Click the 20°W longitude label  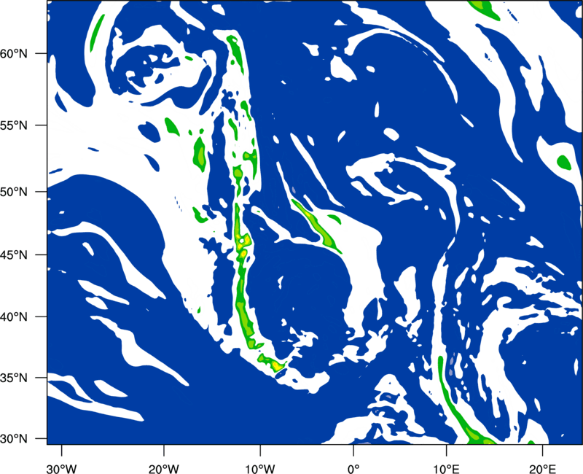(x=164, y=469)
